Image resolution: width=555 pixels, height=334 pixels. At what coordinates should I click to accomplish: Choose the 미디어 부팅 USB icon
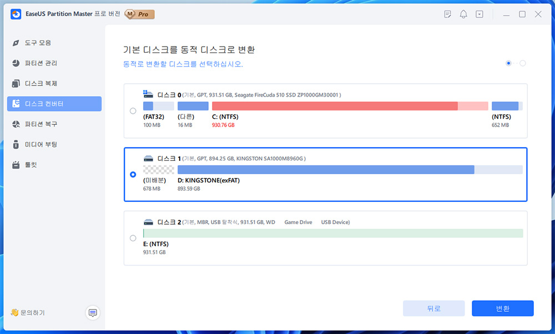coord(16,144)
